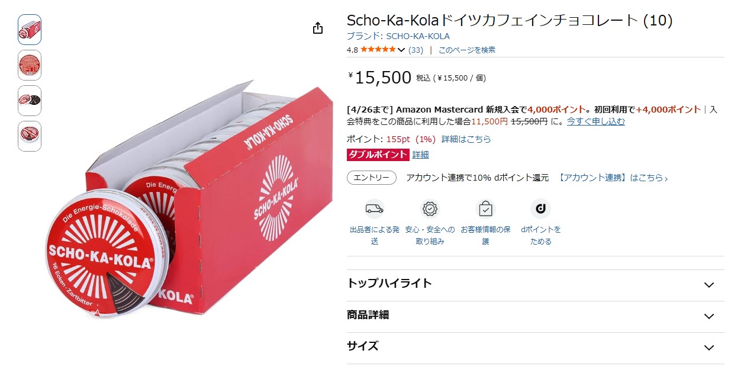Expand the サイズ section
Viewport: 731px width, 366px height.
[709, 348]
